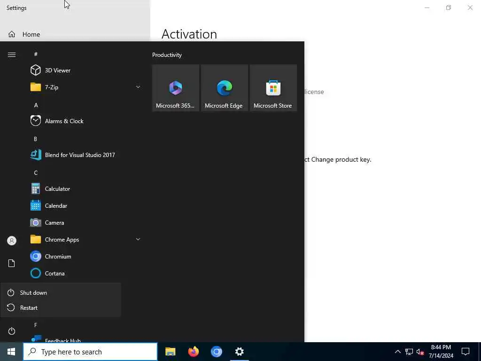Click the muted volume tray icon
Viewport: 481px width, 361px height.
pyautogui.click(x=420, y=352)
